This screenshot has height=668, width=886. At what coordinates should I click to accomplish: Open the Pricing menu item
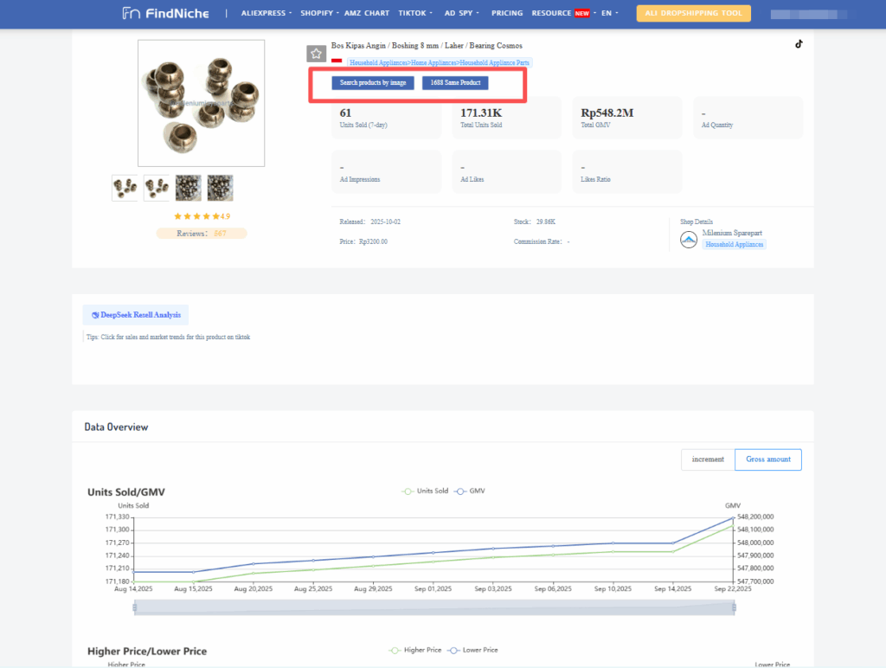[507, 13]
